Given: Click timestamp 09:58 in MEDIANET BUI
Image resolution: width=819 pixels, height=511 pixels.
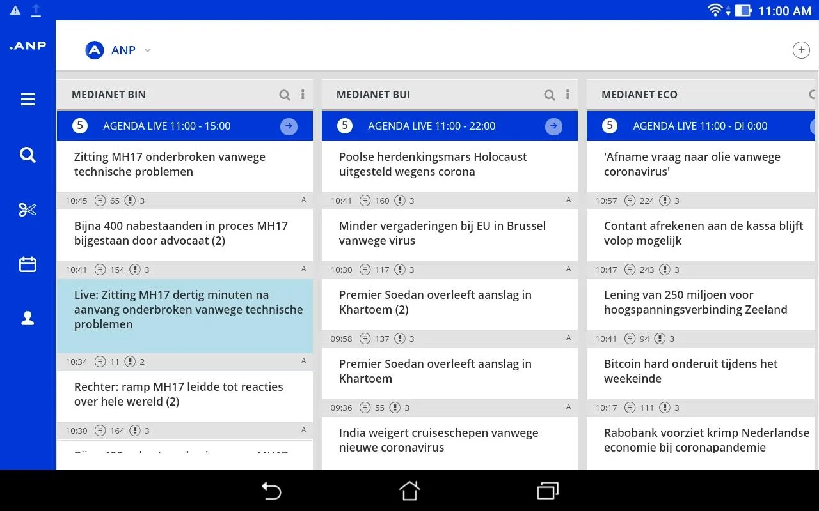Looking at the screenshot, I should coord(341,339).
